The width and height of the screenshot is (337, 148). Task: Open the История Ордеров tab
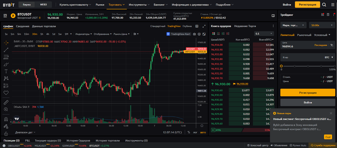79,140
